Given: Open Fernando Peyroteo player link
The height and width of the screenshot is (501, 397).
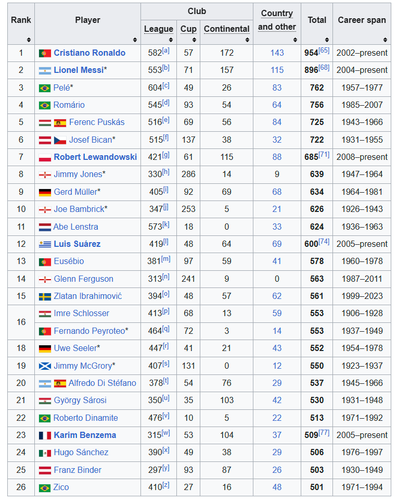Looking at the screenshot, I should pos(89,331).
